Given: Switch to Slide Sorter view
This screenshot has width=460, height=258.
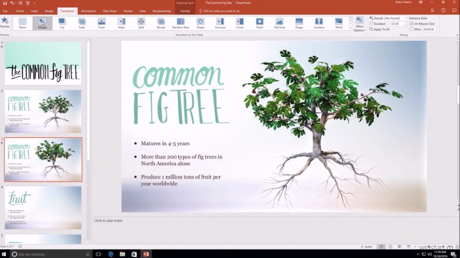Looking at the screenshot, I should click(x=390, y=247).
